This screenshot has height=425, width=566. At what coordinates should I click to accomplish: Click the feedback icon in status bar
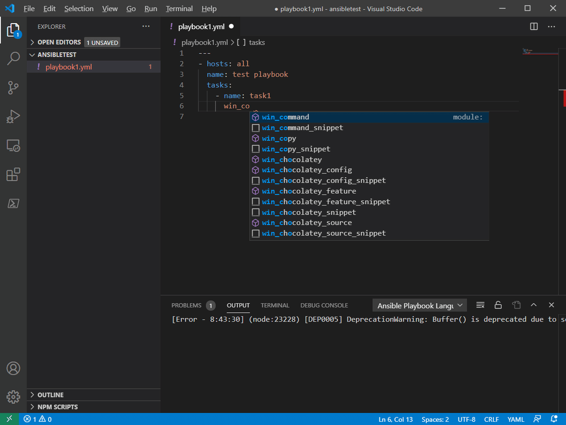pos(537,419)
